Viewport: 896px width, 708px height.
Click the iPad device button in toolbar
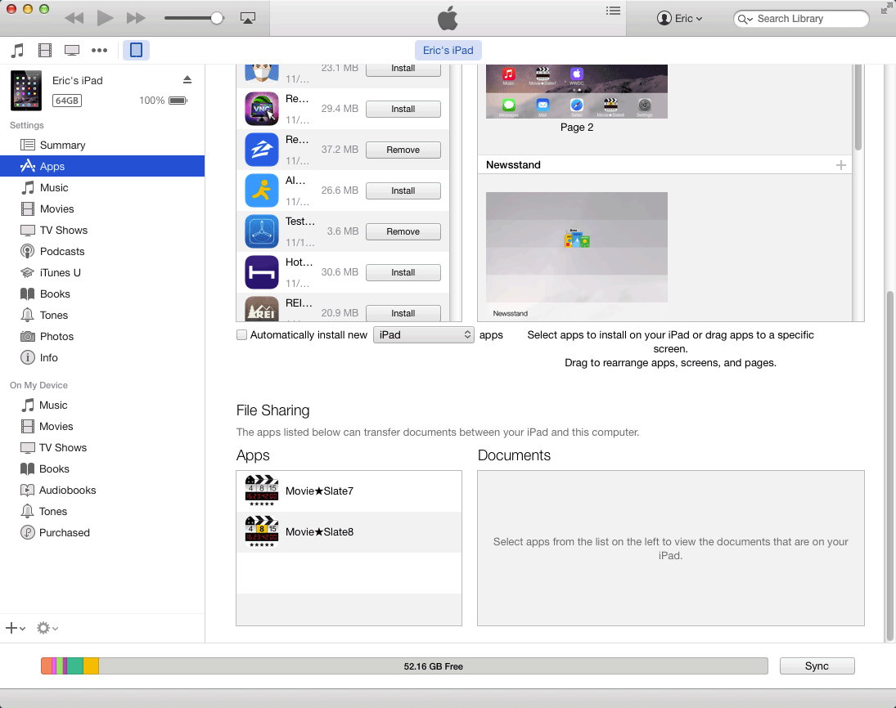(136, 51)
